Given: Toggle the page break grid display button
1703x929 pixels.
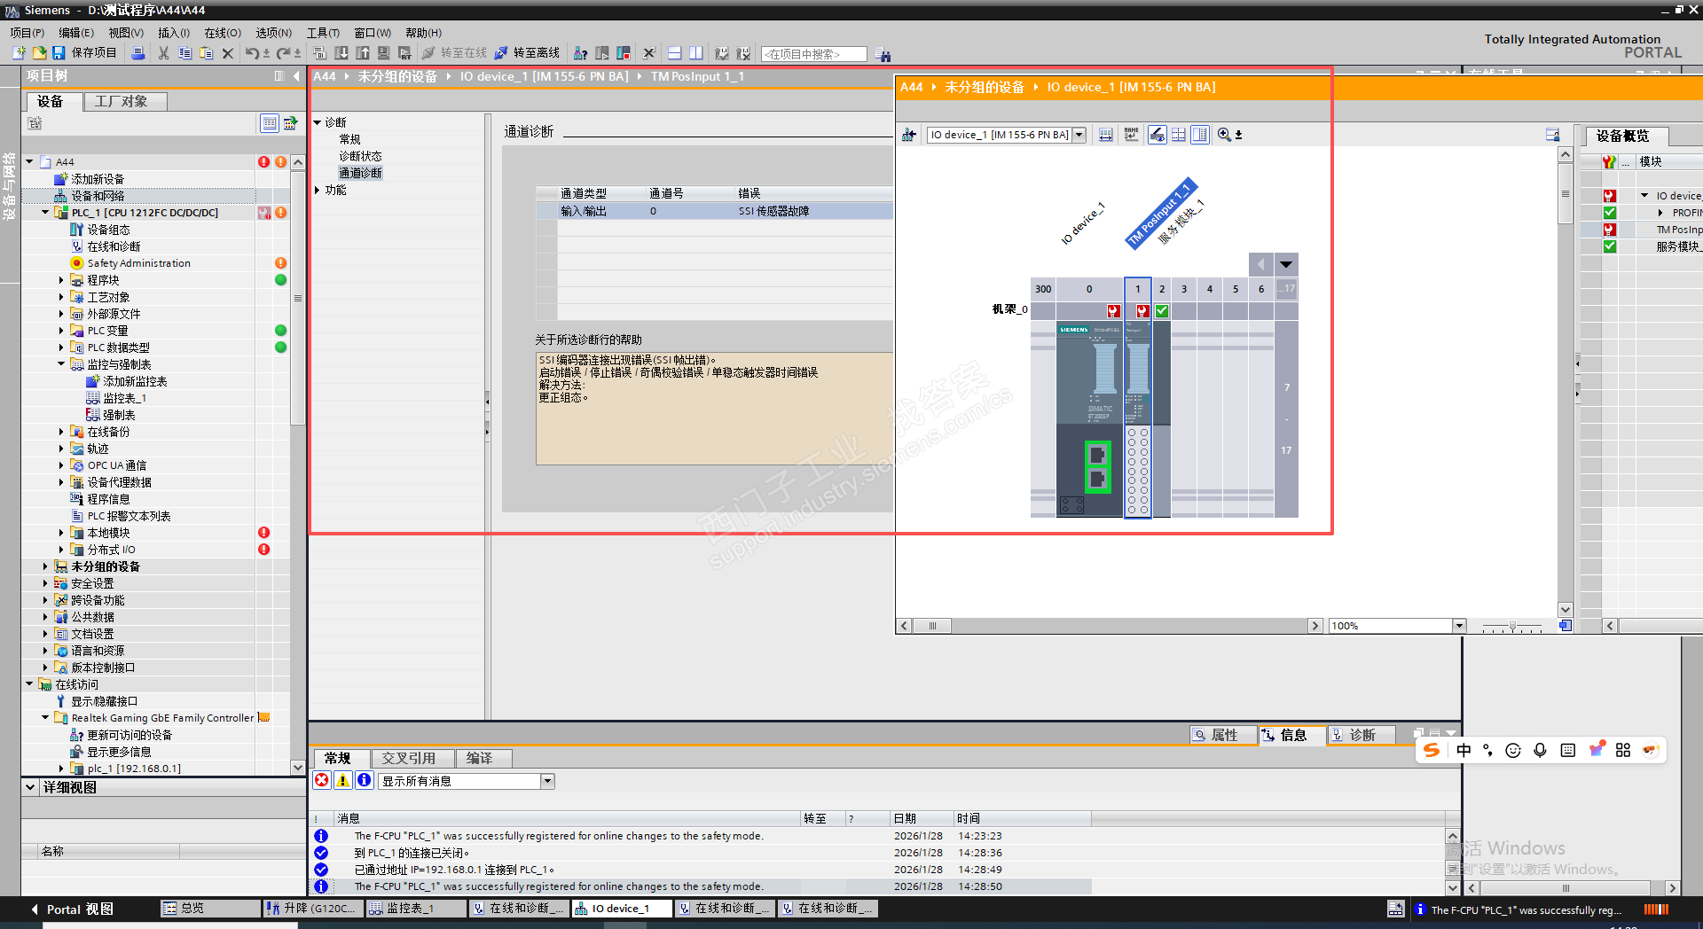Looking at the screenshot, I should [1179, 135].
